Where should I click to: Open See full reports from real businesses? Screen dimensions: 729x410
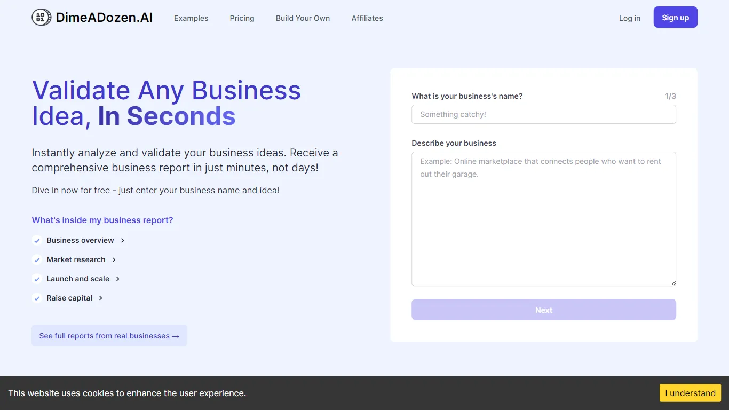pyautogui.click(x=109, y=336)
